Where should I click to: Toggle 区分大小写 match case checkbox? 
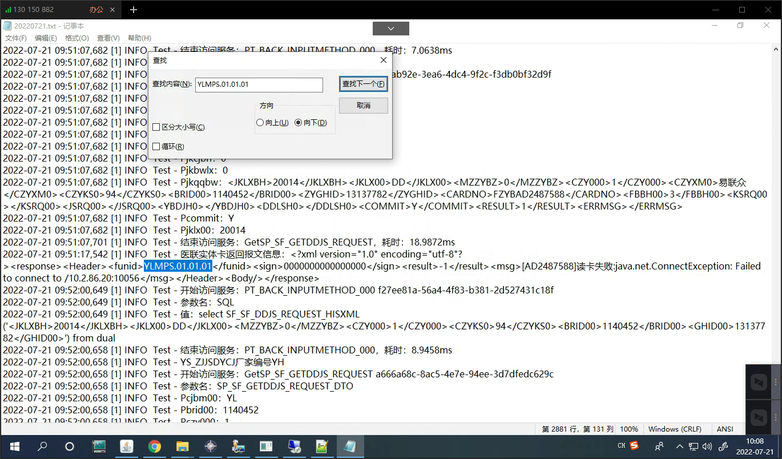coord(156,127)
